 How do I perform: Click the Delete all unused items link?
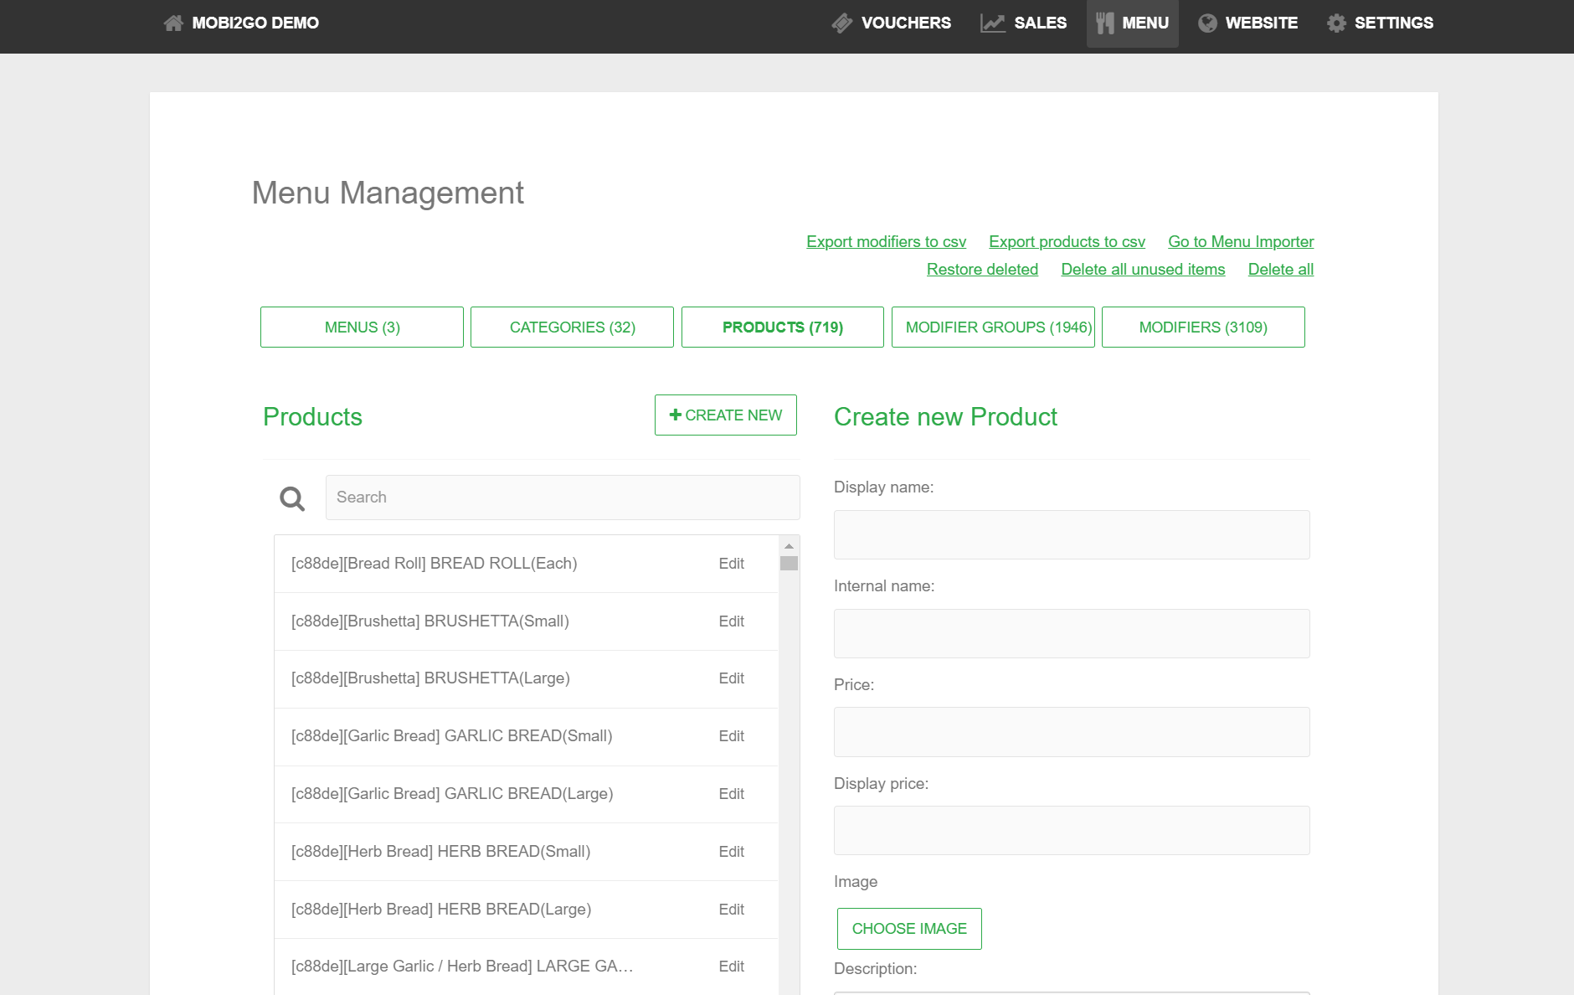tap(1143, 269)
